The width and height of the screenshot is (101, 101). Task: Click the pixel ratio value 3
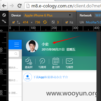pyautogui.click(x=58, y=22)
